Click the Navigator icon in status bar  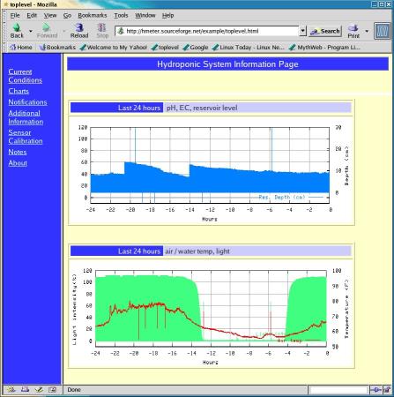11,390
